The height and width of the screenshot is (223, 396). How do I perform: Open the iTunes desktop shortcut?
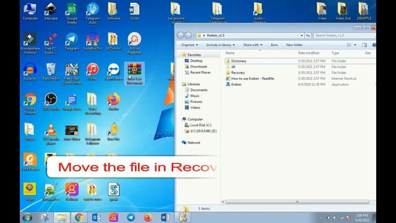point(93,72)
